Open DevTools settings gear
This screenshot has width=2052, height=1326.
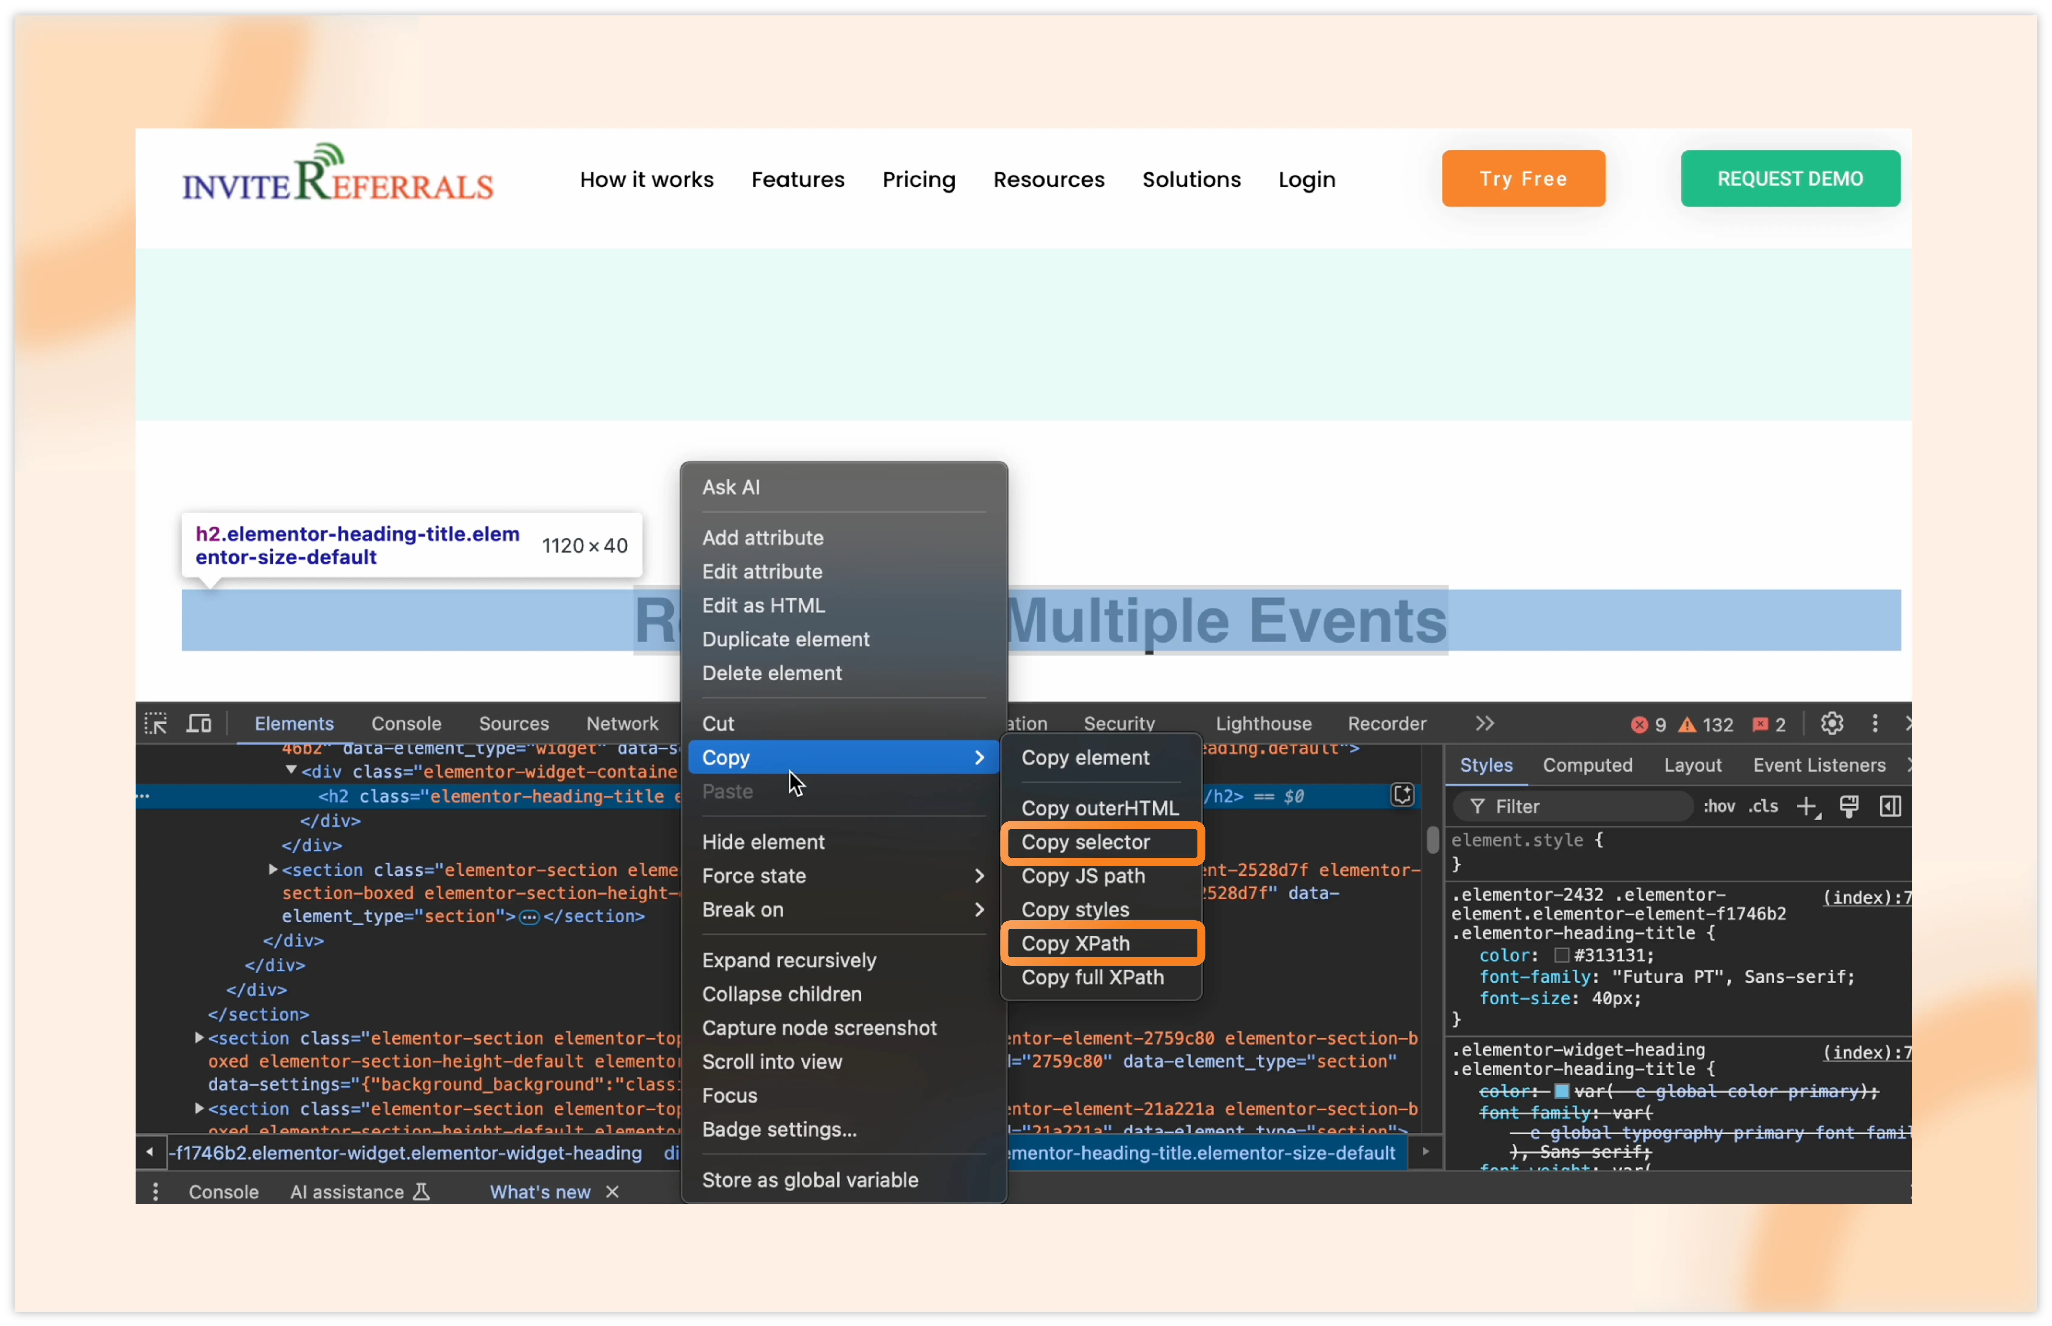[1832, 723]
